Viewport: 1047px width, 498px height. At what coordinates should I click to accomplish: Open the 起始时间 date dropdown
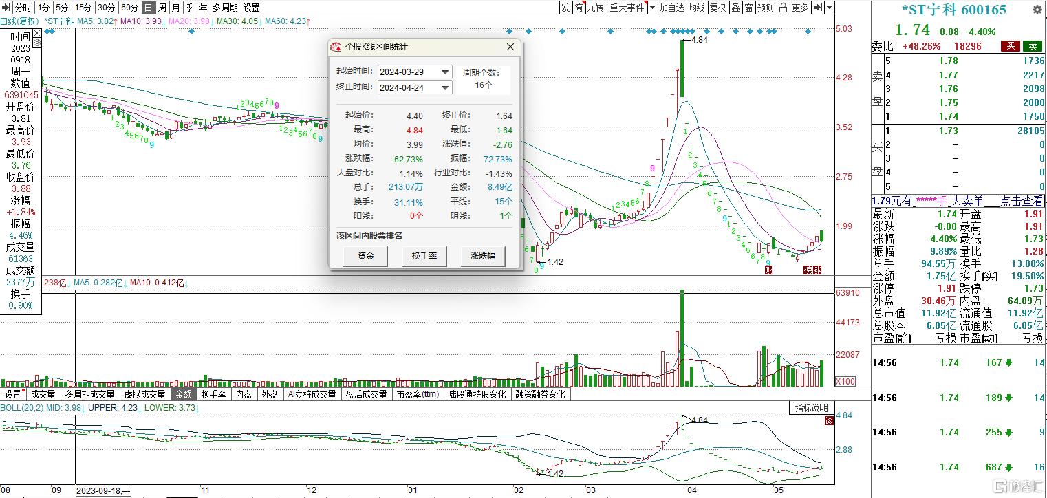coord(445,72)
